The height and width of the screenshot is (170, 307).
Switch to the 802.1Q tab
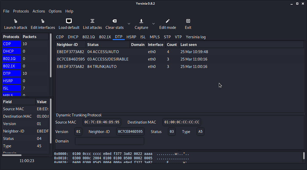coord(89,37)
